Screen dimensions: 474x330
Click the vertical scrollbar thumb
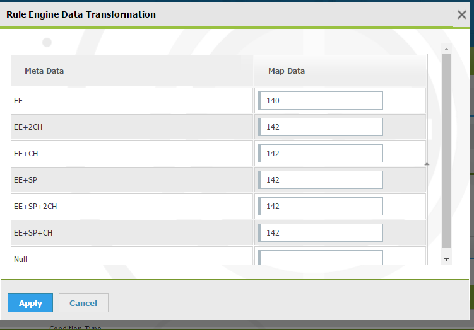click(446, 151)
